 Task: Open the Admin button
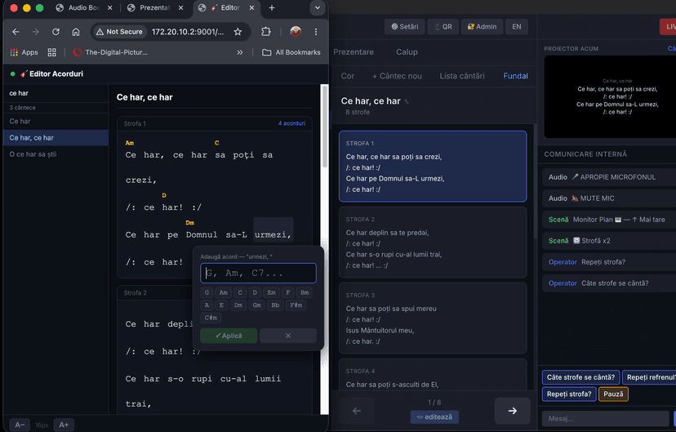point(482,27)
